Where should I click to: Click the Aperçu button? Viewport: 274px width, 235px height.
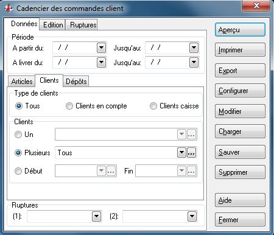(x=240, y=30)
